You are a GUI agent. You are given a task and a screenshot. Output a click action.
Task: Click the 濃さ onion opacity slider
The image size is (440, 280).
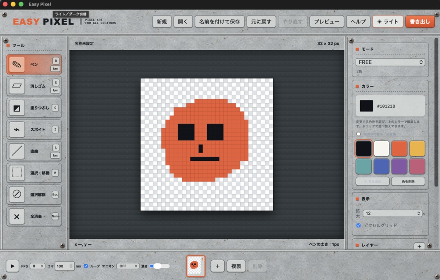(160, 266)
